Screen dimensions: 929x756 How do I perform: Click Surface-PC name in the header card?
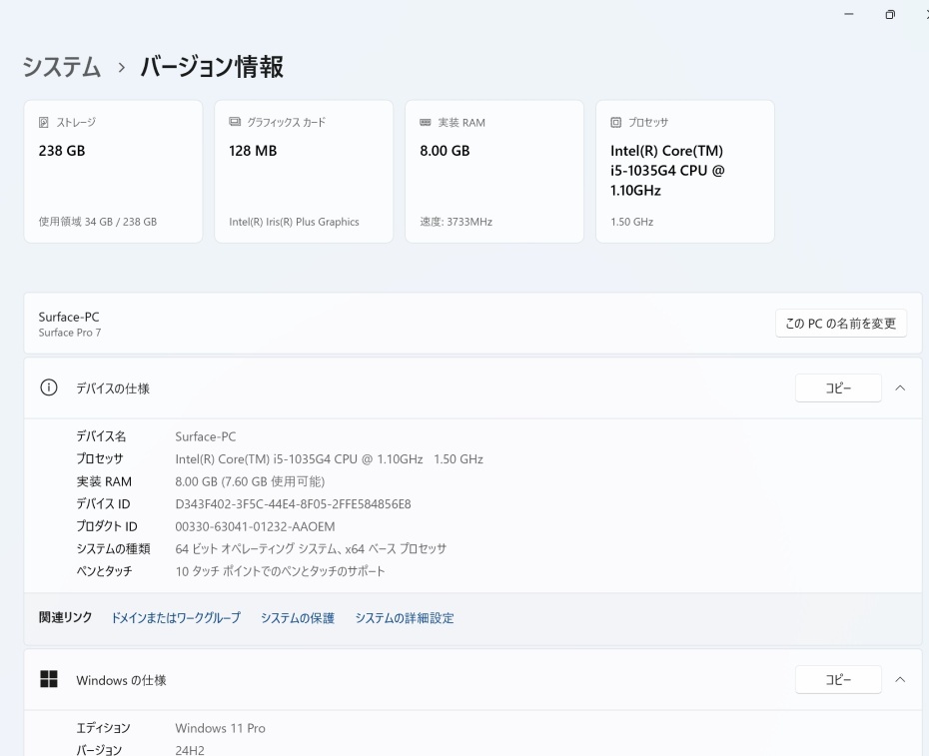(x=69, y=317)
